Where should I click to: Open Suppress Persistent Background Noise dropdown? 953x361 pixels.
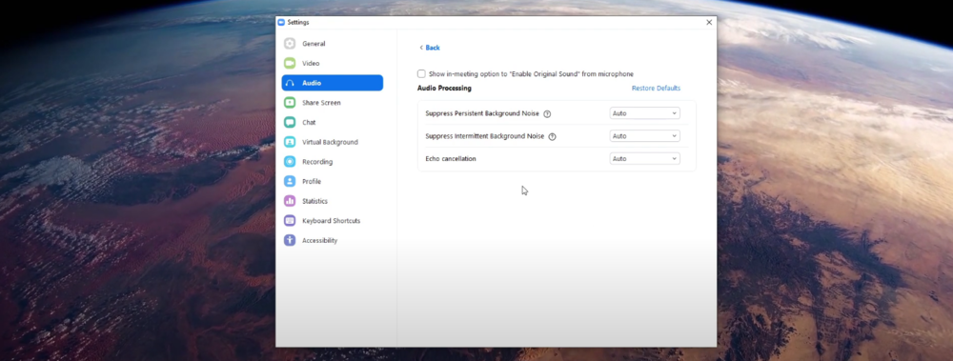[644, 113]
